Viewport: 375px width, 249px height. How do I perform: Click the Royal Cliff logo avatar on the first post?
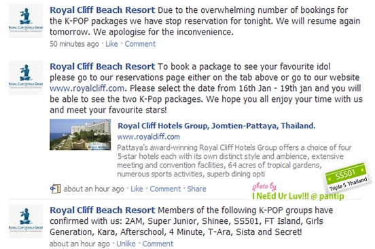(26, 21)
